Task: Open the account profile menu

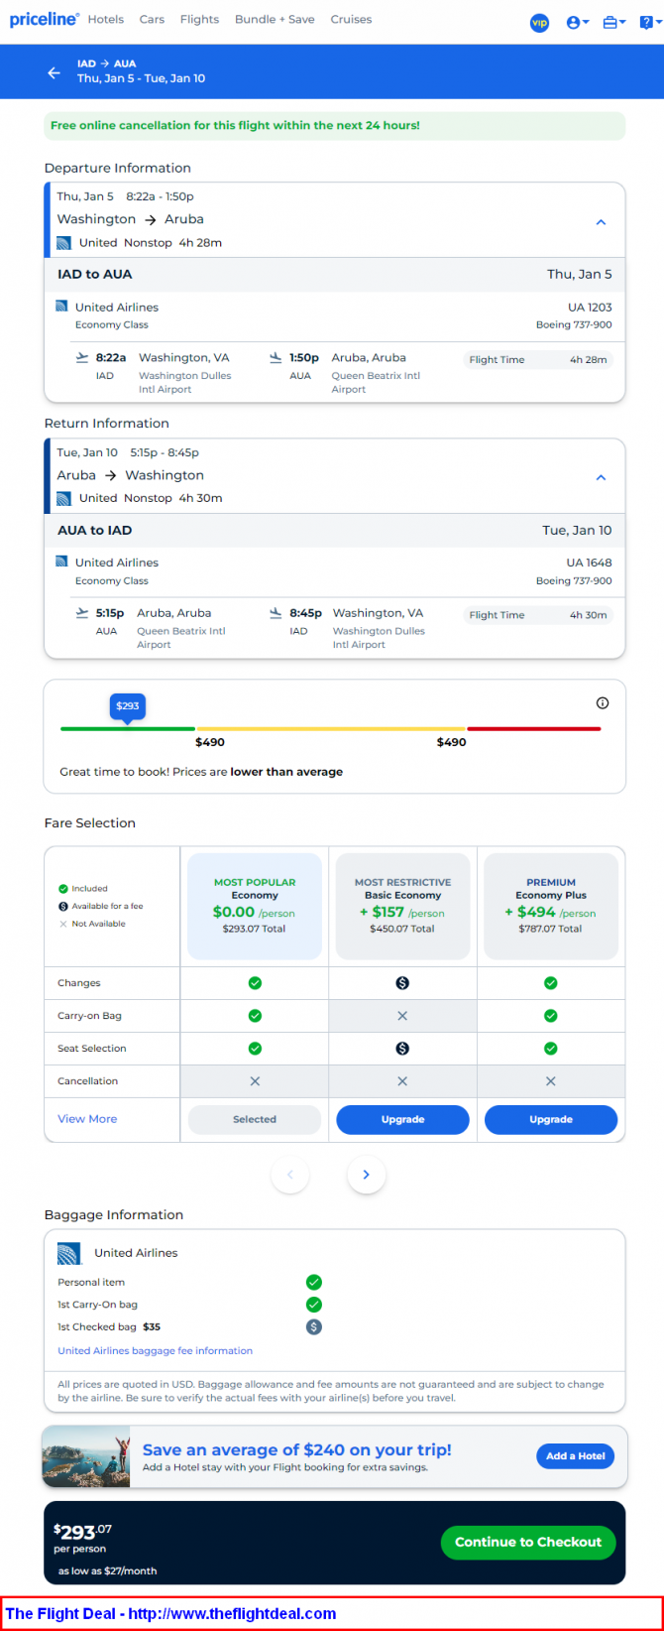Action: tap(577, 23)
